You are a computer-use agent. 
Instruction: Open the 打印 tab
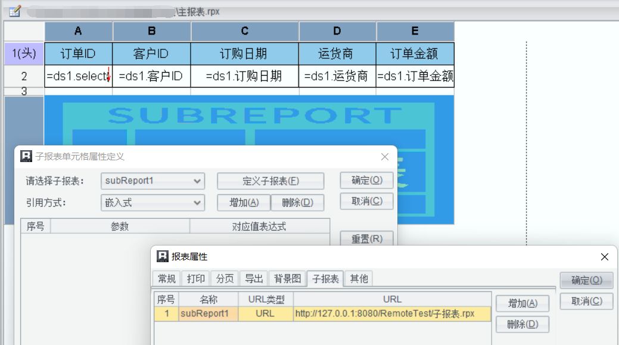pyautogui.click(x=195, y=278)
